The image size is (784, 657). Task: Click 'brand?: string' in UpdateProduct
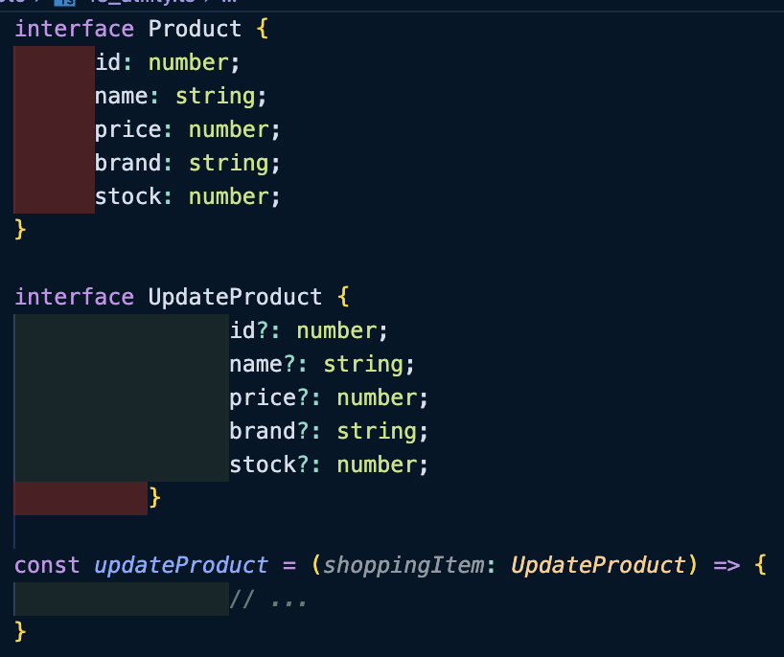329,431
